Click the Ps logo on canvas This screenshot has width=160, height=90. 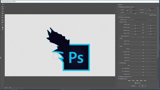76,57
